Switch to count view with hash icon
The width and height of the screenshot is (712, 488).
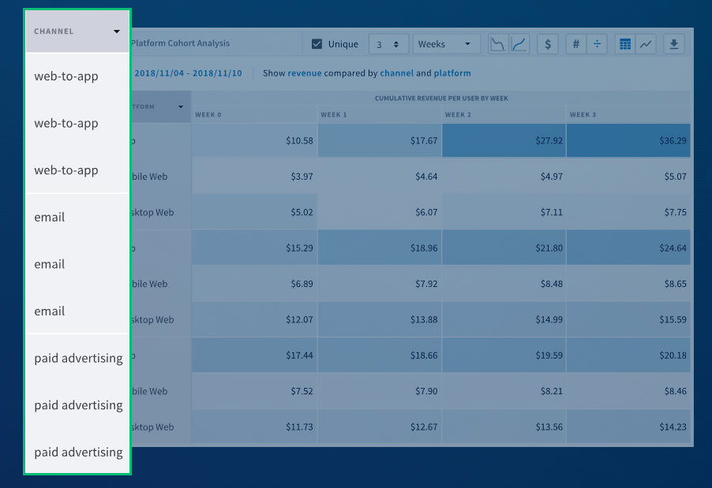point(576,44)
